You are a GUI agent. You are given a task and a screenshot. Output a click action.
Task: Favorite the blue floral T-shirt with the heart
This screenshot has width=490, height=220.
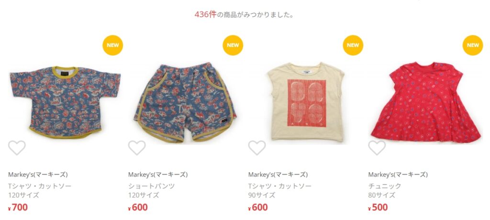(17, 148)
